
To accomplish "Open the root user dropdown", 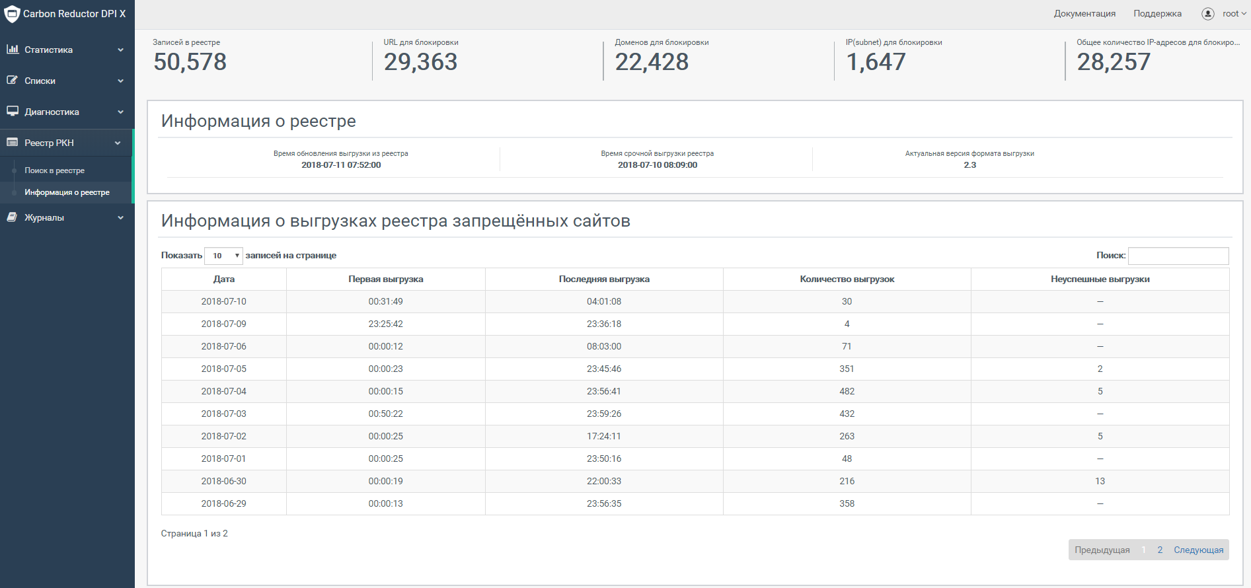I will [1234, 14].
